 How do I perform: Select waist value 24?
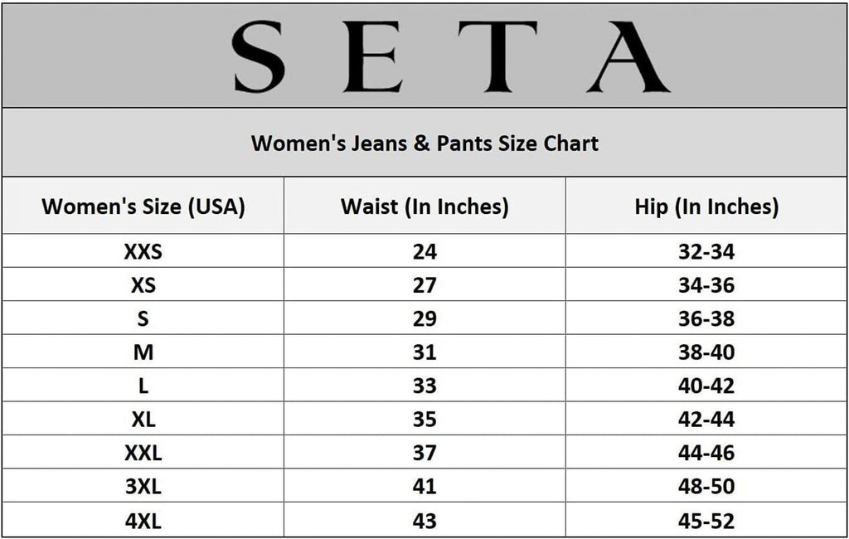pos(424,252)
